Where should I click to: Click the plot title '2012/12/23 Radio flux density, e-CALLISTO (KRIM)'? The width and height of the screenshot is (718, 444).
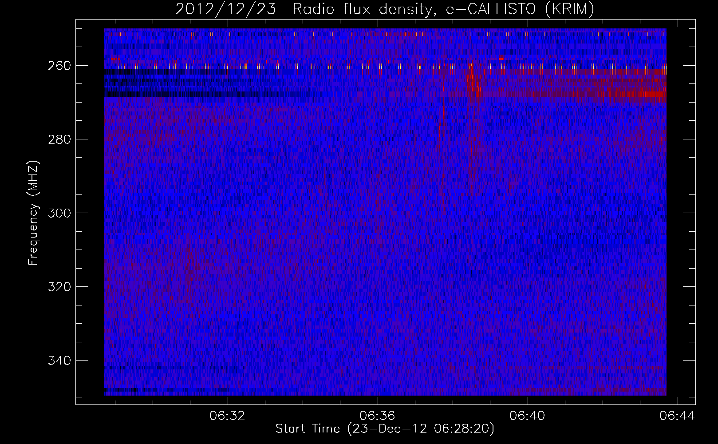[x=385, y=9]
